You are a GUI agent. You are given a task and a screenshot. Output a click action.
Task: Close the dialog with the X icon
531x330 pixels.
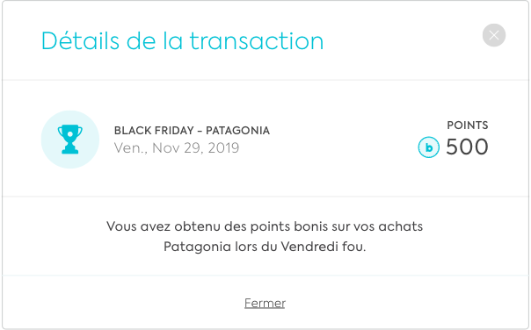(494, 35)
